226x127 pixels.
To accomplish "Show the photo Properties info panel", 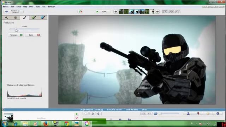I will click(x=218, y=114).
